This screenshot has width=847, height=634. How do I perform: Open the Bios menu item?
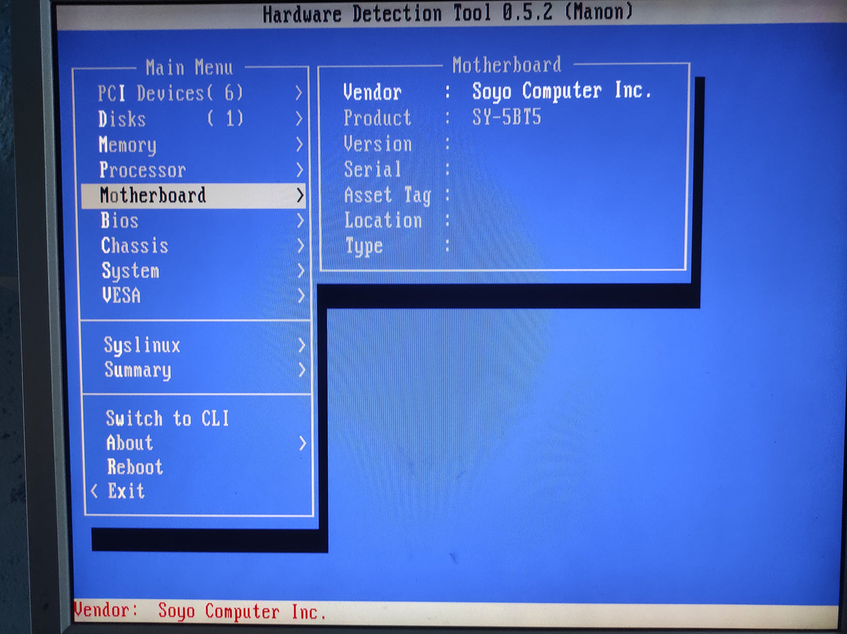(120, 221)
